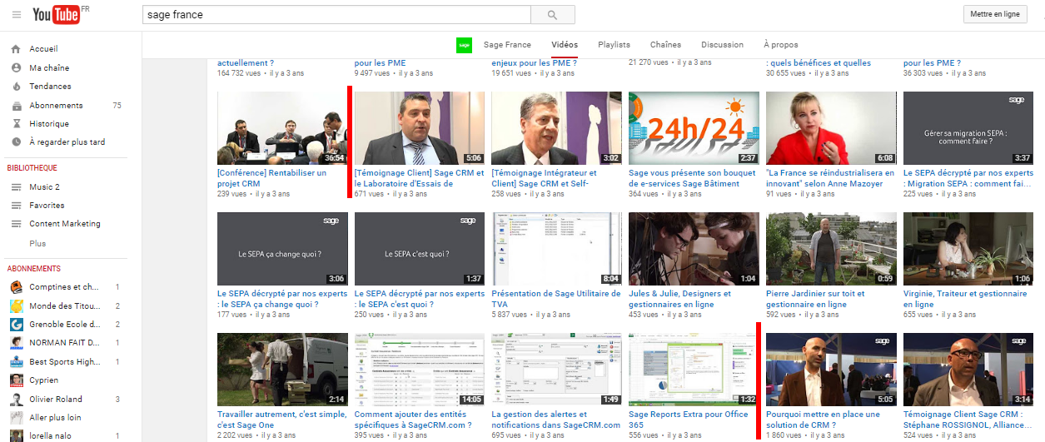The width and height of the screenshot is (1045, 442).
Task: Open Cyprien subscription label
Action: [x=43, y=380]
